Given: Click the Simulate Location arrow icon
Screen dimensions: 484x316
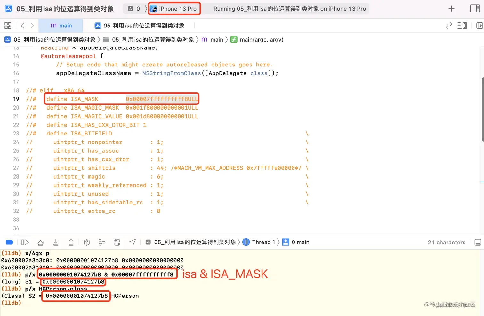Looking at the screenshot, I should pyautogui.click(x=133, y=242).
